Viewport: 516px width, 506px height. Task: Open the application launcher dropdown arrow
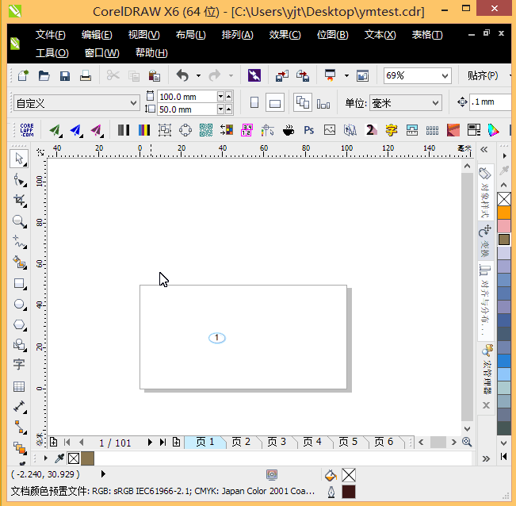tap(346, 75)
